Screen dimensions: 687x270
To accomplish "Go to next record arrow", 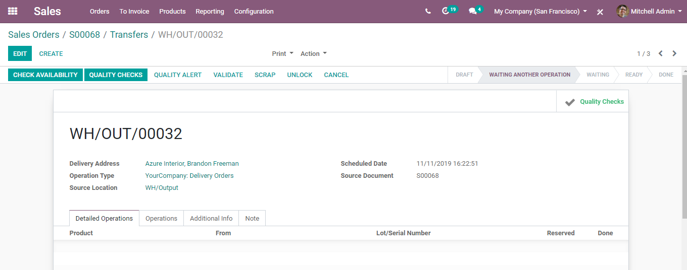I will click(x=674, y=53).
